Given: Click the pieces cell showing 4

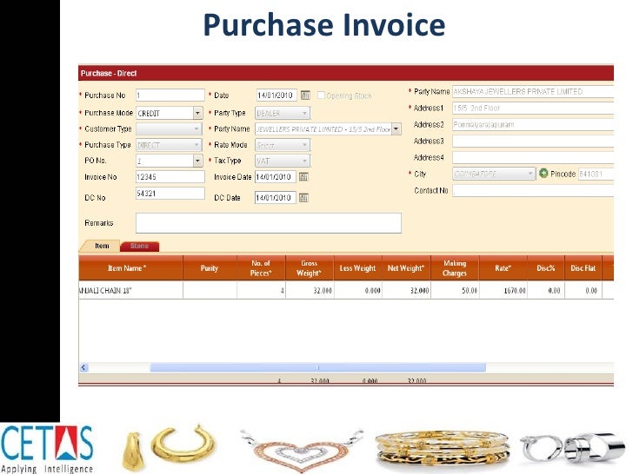Looking at the screenshot, I should tap(261, 290).
